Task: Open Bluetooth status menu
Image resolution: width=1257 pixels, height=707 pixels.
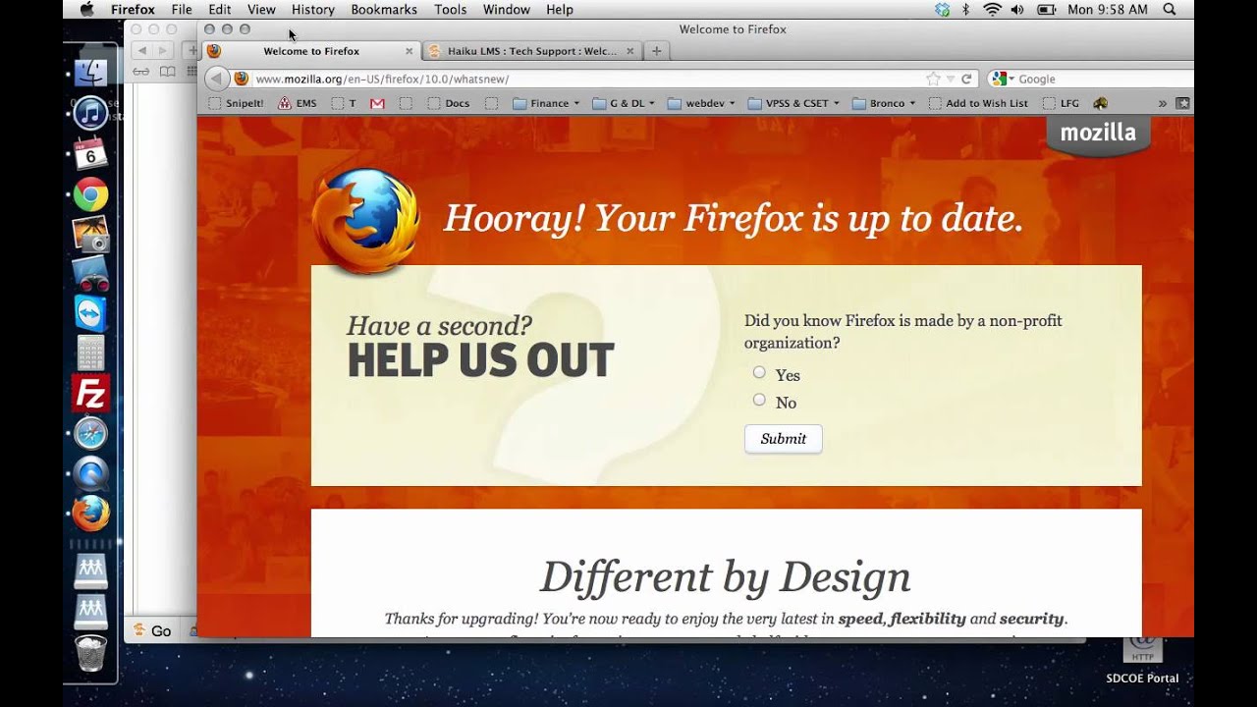Action: (966, 9)
